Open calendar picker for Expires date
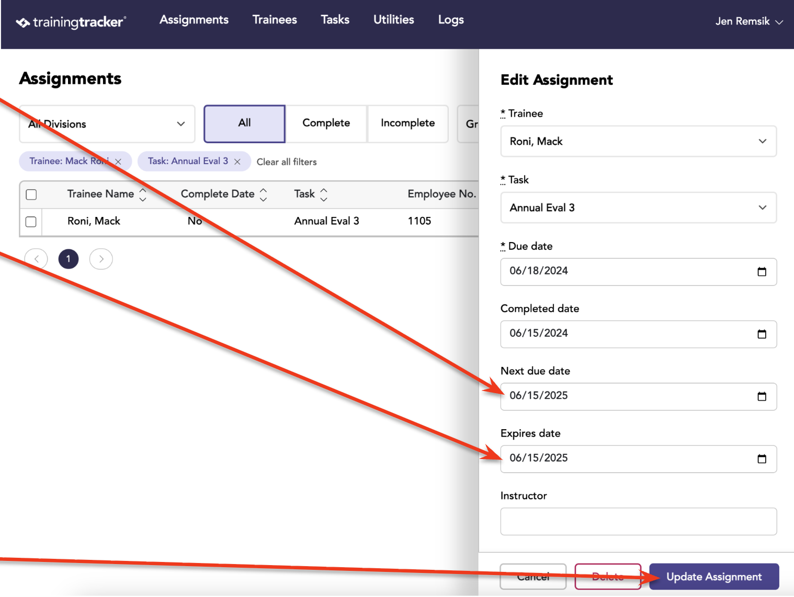This screenshot has width=794, height=597. click(x=762, y=459)
